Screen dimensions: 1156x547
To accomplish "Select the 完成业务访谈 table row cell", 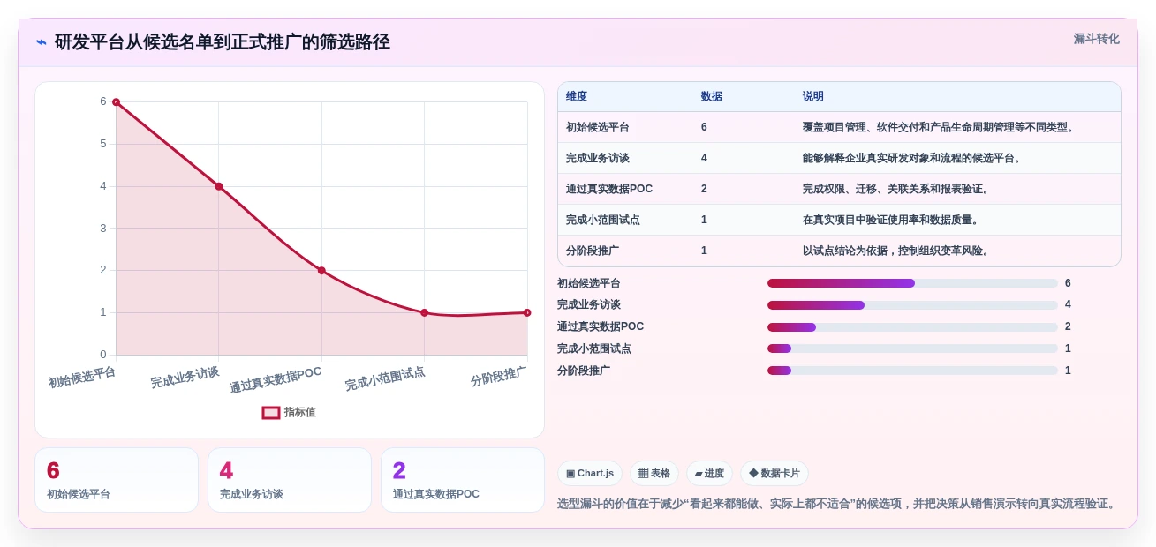I will (598, 158).
